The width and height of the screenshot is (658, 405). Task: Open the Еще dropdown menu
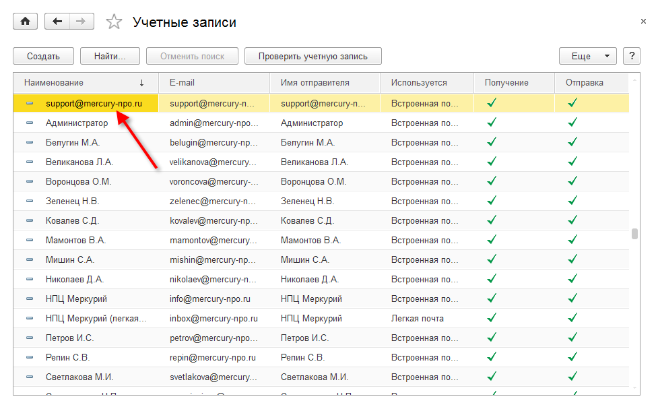tap(587, 56)
